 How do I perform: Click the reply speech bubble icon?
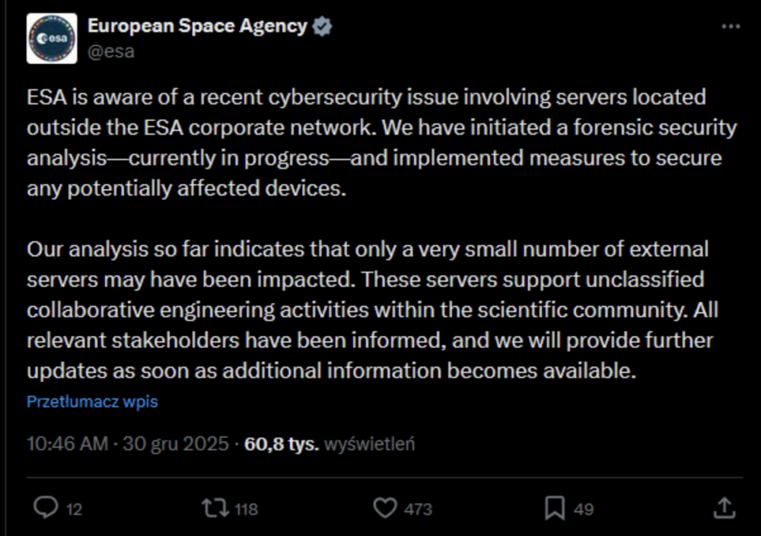tap(47, 508)
